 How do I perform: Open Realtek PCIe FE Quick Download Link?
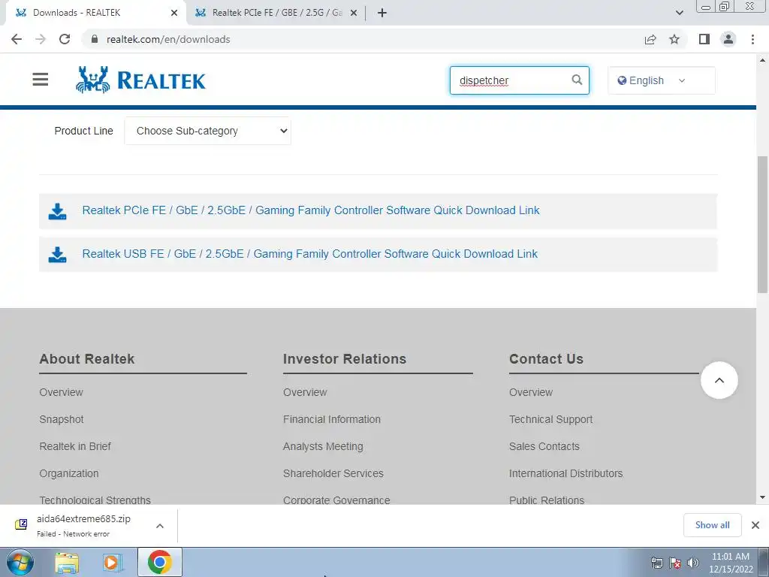point(310,210)
